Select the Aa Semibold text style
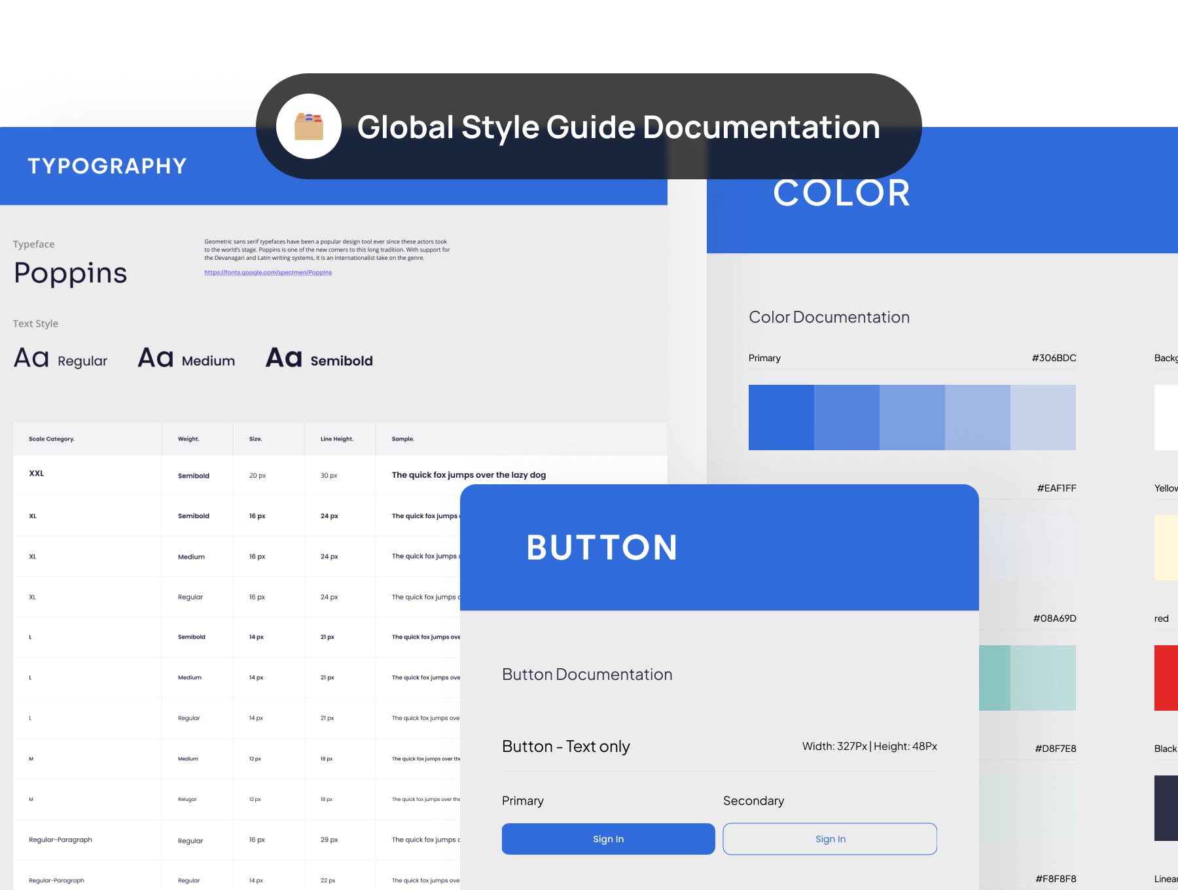Screen dimensions: 1178x890 click(319, 359)
